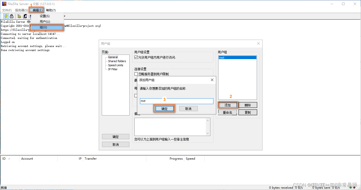Toggle 允许用户组内用户进行访问 checkbox

click(x=136, y=58)
